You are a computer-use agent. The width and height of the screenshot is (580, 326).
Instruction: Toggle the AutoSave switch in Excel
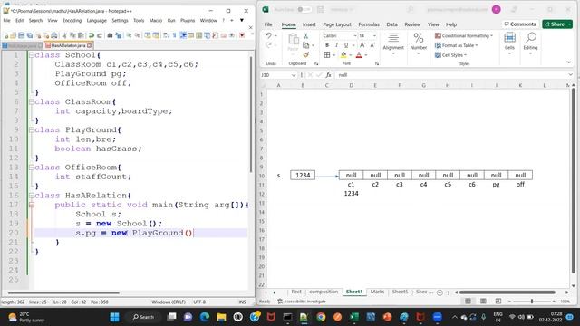coord(304,10)
